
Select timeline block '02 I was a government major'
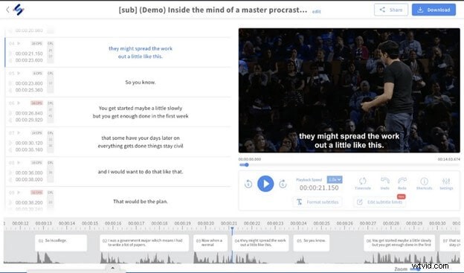click(144, 243)
